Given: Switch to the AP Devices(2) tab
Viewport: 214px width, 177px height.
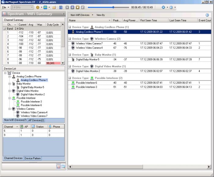Looking at the screenshot, I should click(x=36, y=120).
